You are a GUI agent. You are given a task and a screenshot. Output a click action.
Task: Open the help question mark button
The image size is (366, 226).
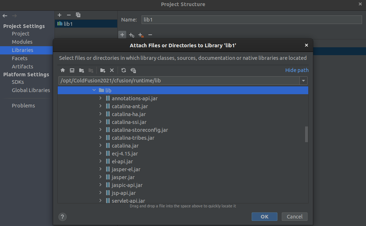tap(62, 217)
